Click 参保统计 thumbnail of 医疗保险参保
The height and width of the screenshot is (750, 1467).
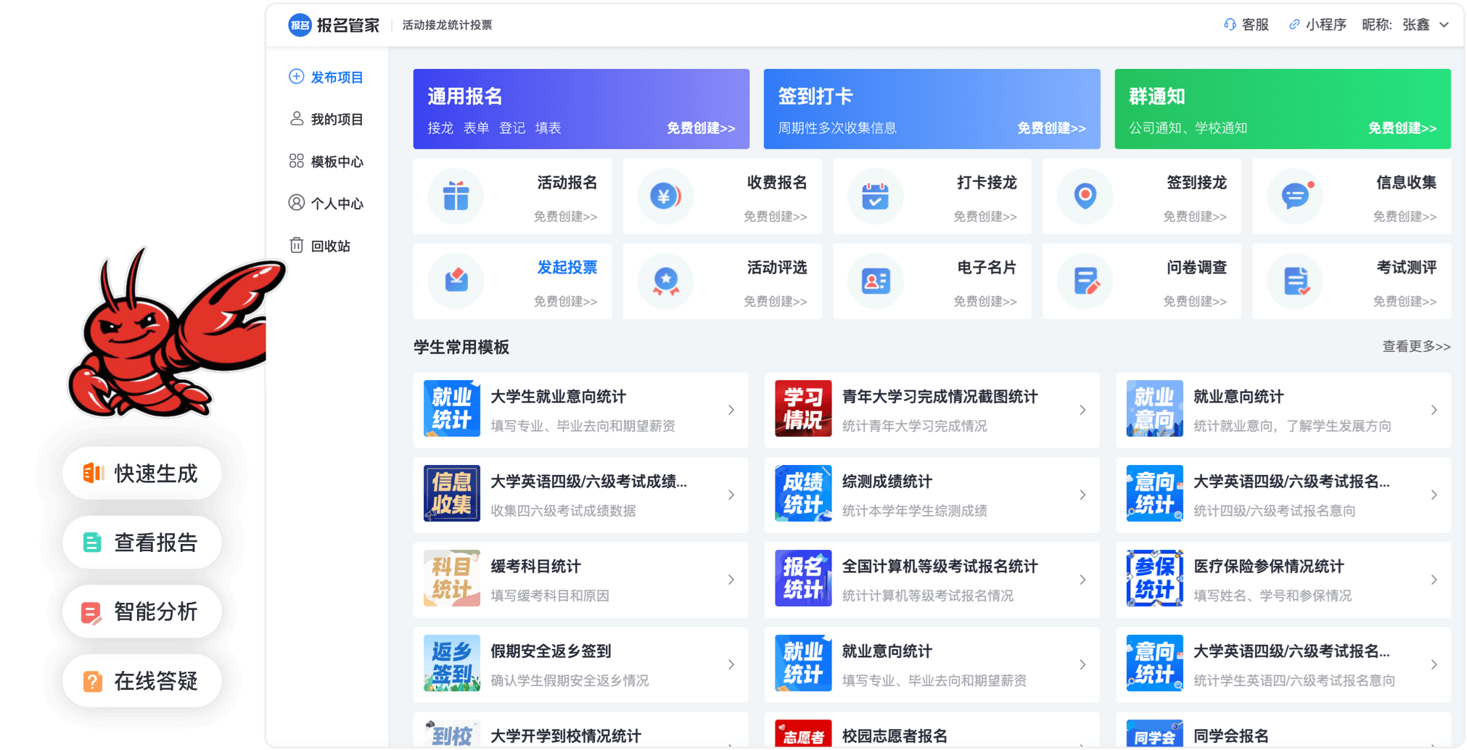click(x=1155, y=578)
